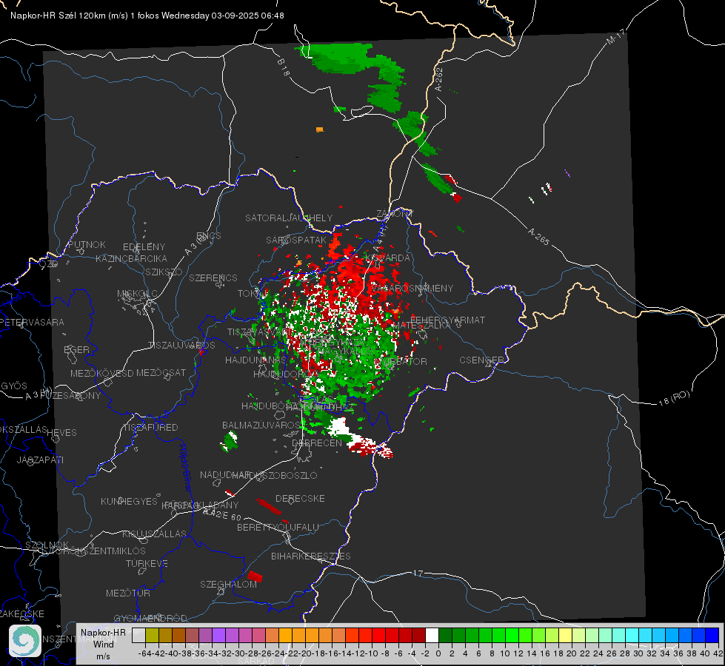Select the yellow legend swatch at 18

point(565,635)
